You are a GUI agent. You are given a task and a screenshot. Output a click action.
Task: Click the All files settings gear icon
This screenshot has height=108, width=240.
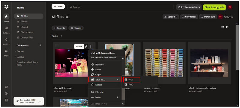(67, 17)
